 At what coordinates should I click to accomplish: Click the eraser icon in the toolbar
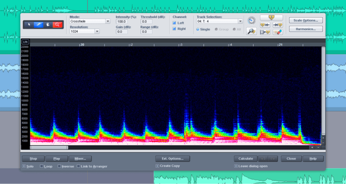tap(277, 32)
